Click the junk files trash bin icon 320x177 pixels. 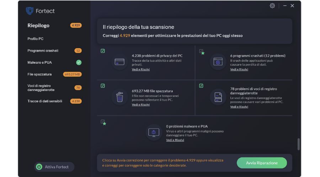pyautogui.click(x=119, y=97)
